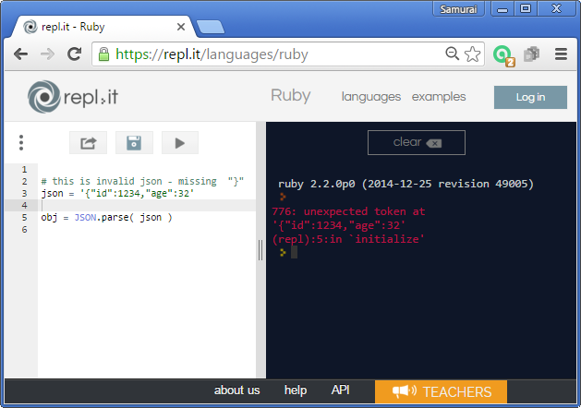The width and height of the screenshot is (581, 408).
Task: Open the about us footer link
Action: tap(236, 390)
